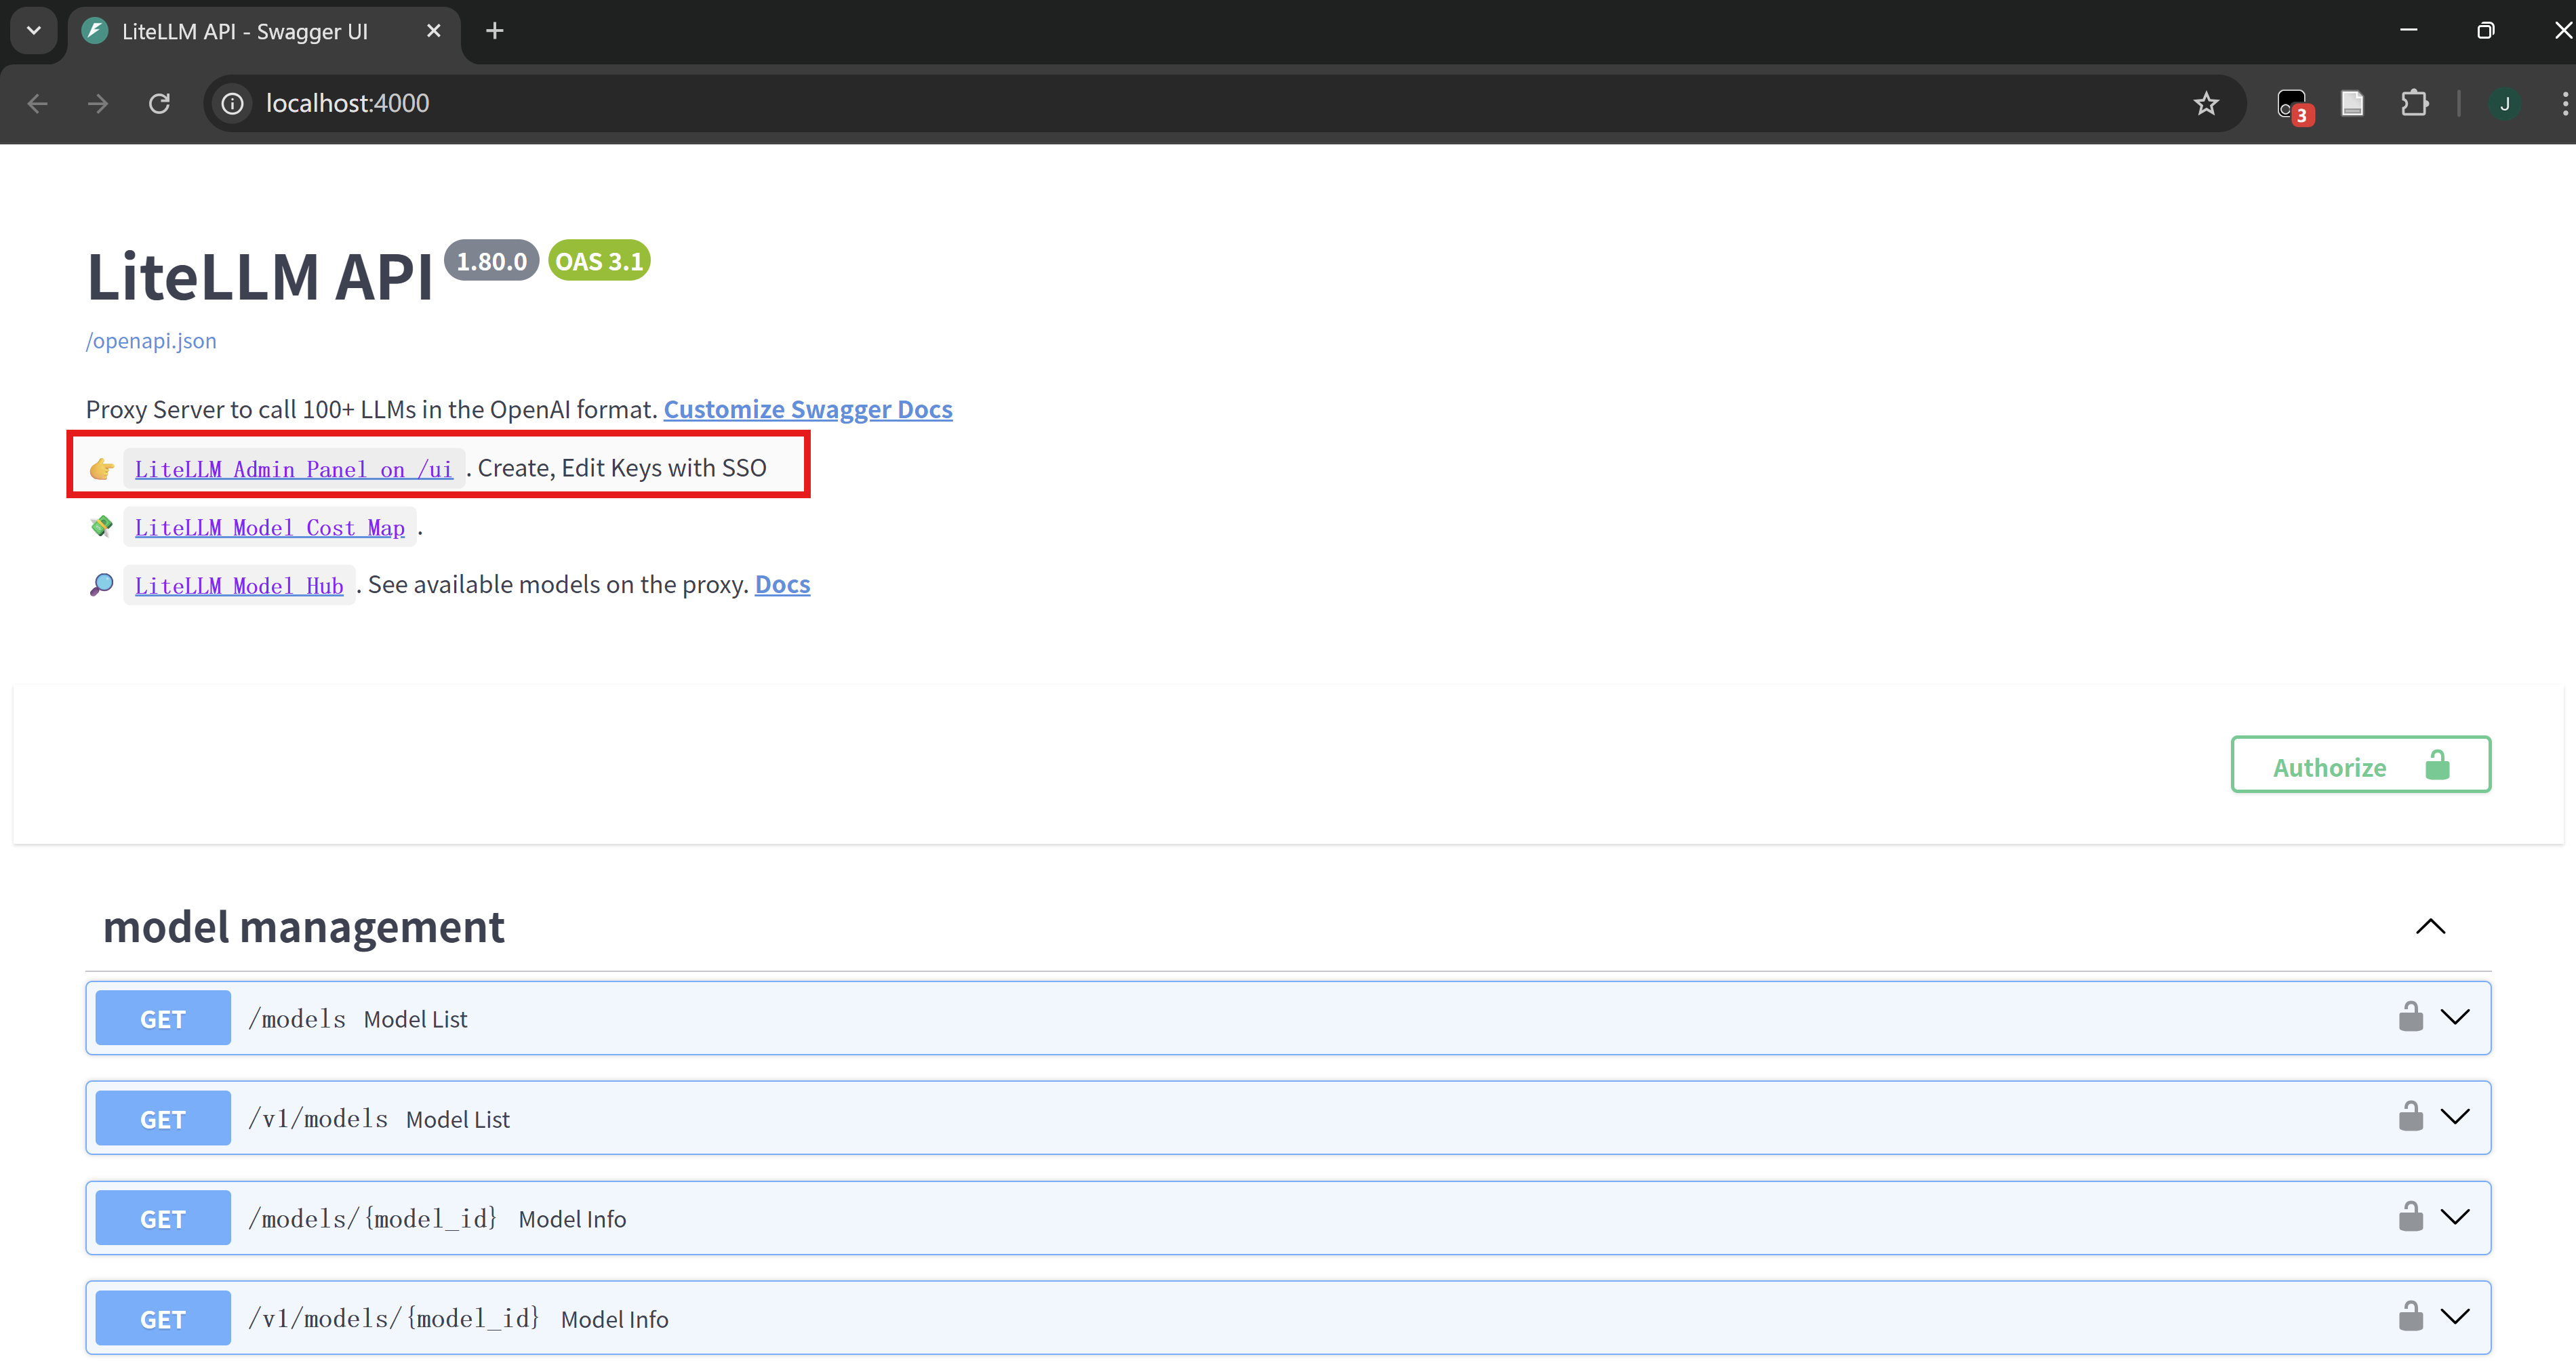
Task: Expand the GET /v1/models endpoint chevron
Action: 2455,1117
